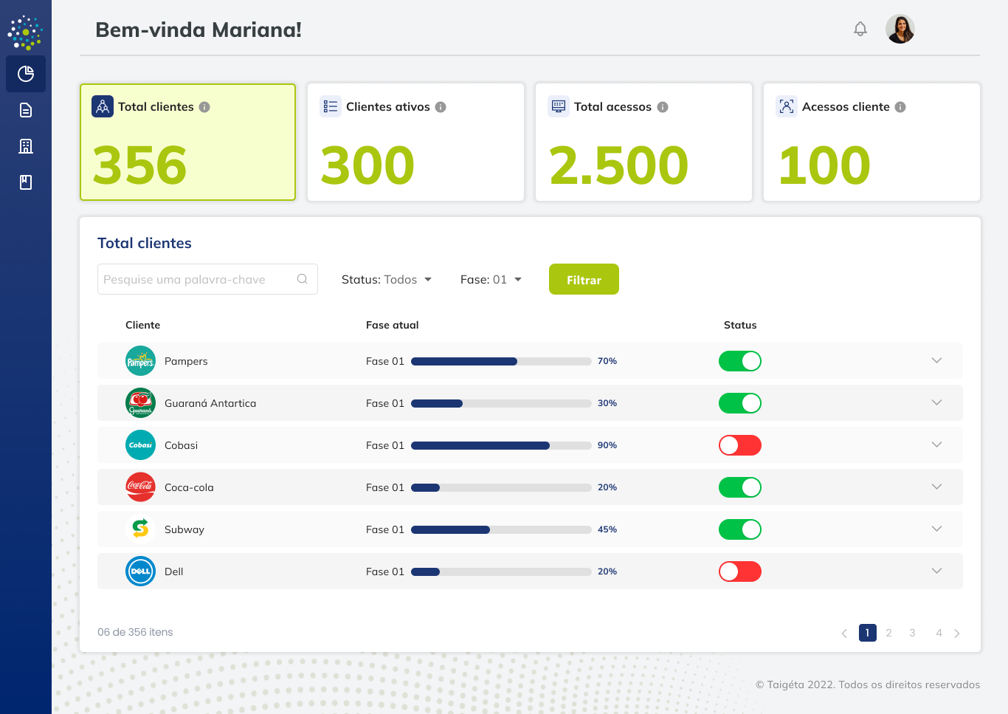Select the Acessos cliente card
Viewport: 1008px width, 714px height.
(871, 142)
